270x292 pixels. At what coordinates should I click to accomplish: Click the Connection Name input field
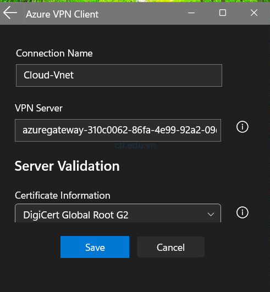point(119,75)
